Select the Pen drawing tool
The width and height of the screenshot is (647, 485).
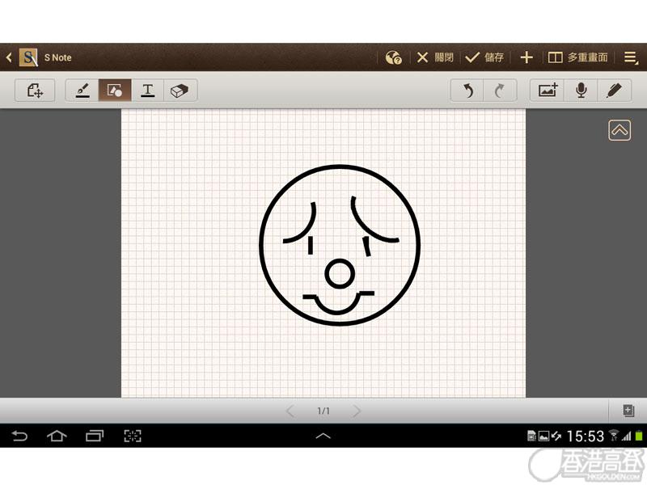click(82, 91)
